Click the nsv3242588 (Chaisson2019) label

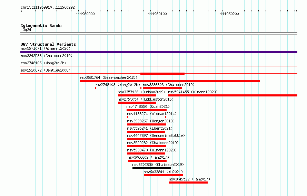[47, 56]
